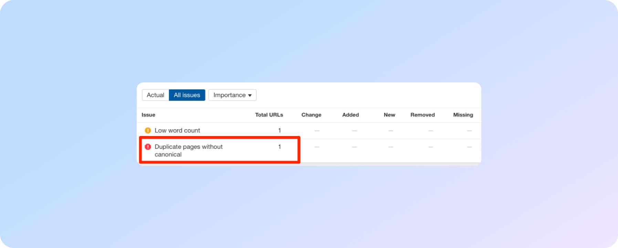Click the horizontal scrollbar below the table
The width and height of the screenshot is (618, 248).
[309, 164]
